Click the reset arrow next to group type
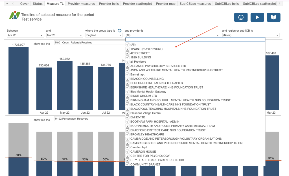This screenshot has width=289, height=176. pyautogui.click(x=120, y=31)
